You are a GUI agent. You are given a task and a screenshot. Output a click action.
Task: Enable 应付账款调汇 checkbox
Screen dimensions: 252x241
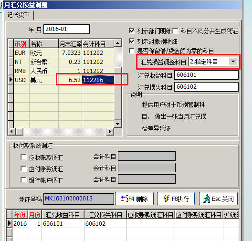(x=23, y=168)
